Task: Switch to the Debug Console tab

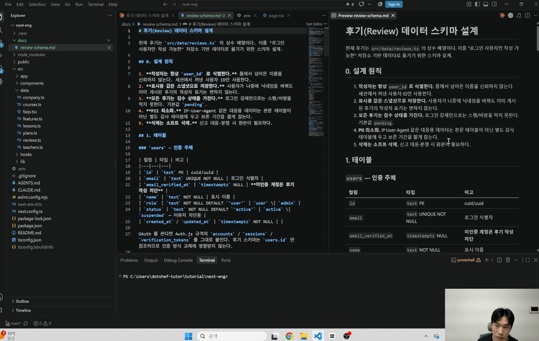Action: 178,260
